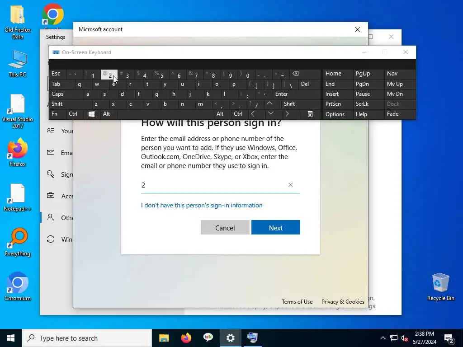
Task: Click the volume muted tray icon
Action: [x=405, y=338]
